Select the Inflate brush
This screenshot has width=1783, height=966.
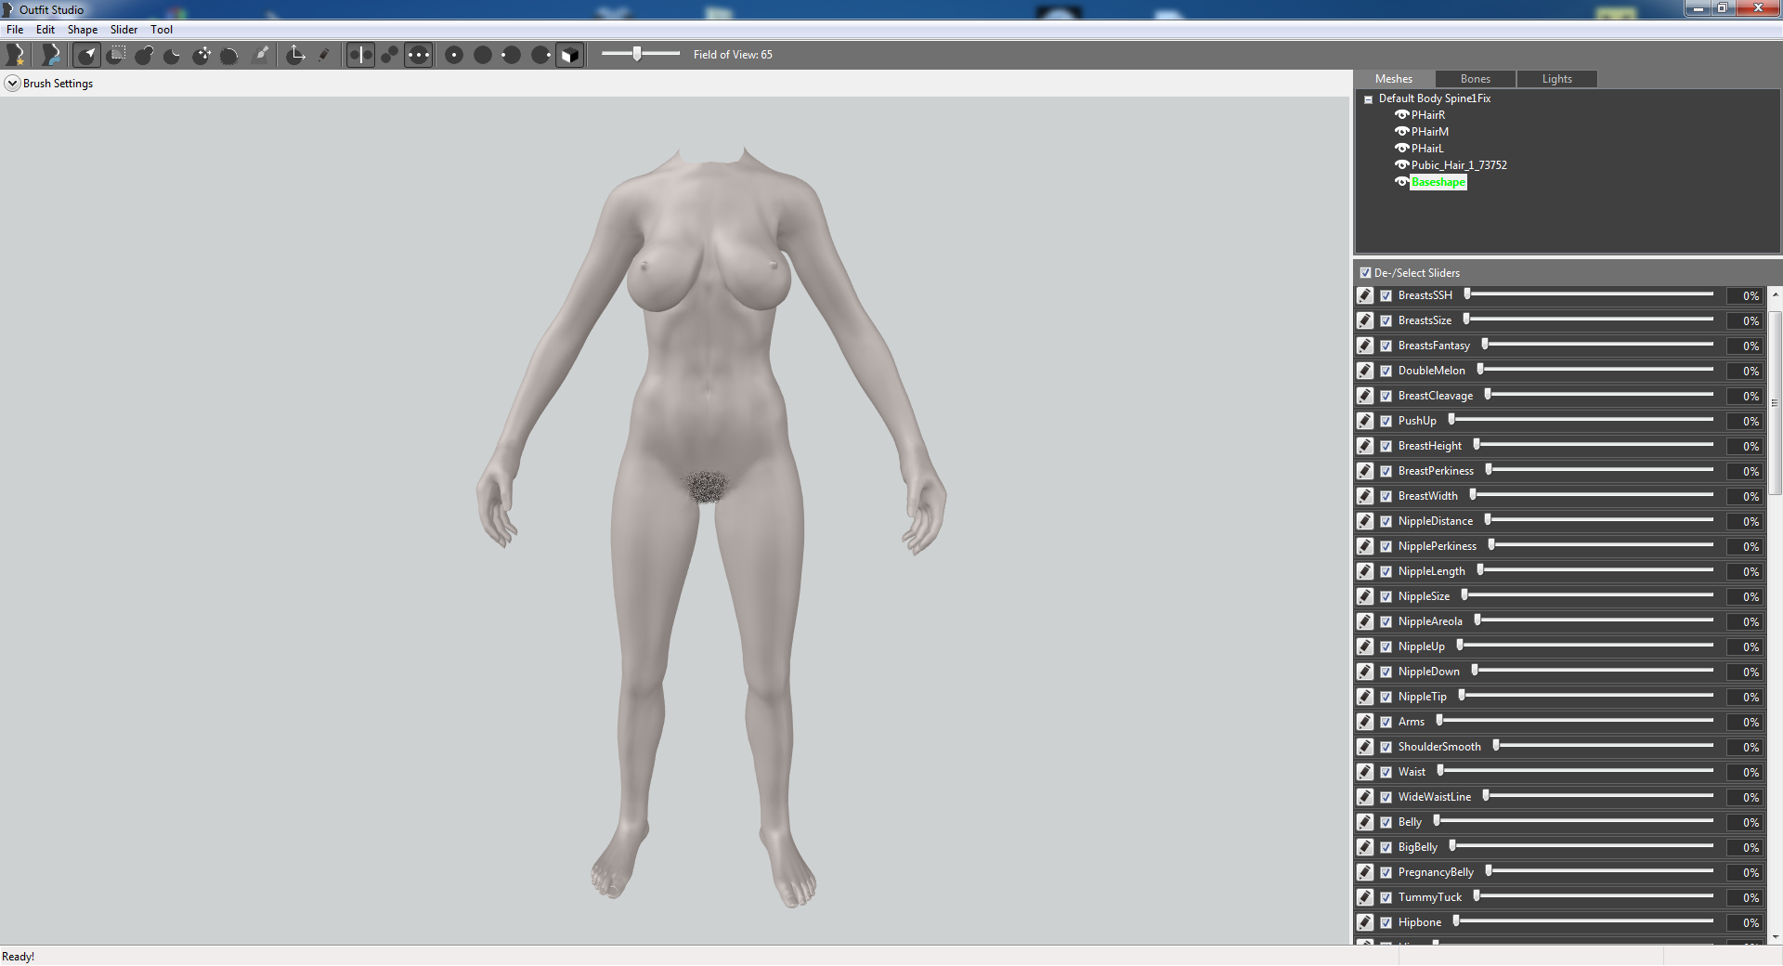pos(144,55)
